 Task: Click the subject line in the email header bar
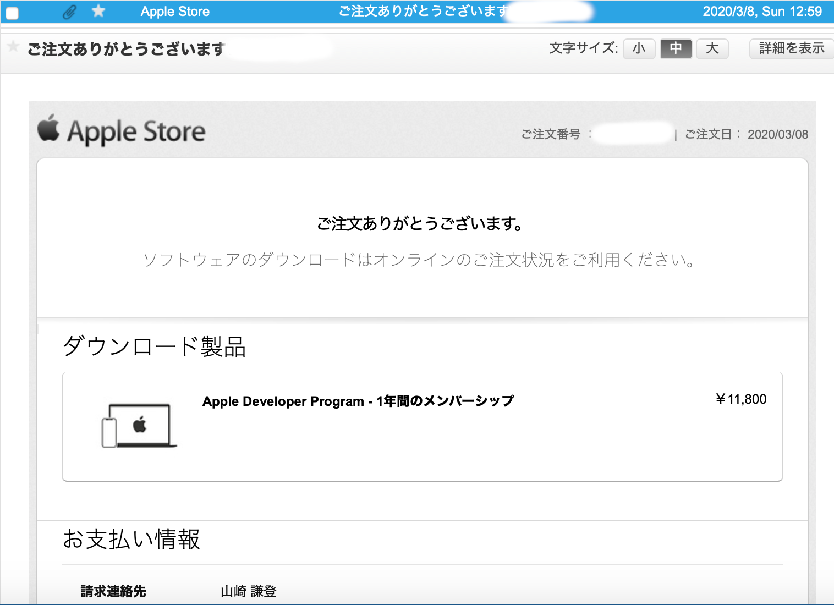point(126,49)
